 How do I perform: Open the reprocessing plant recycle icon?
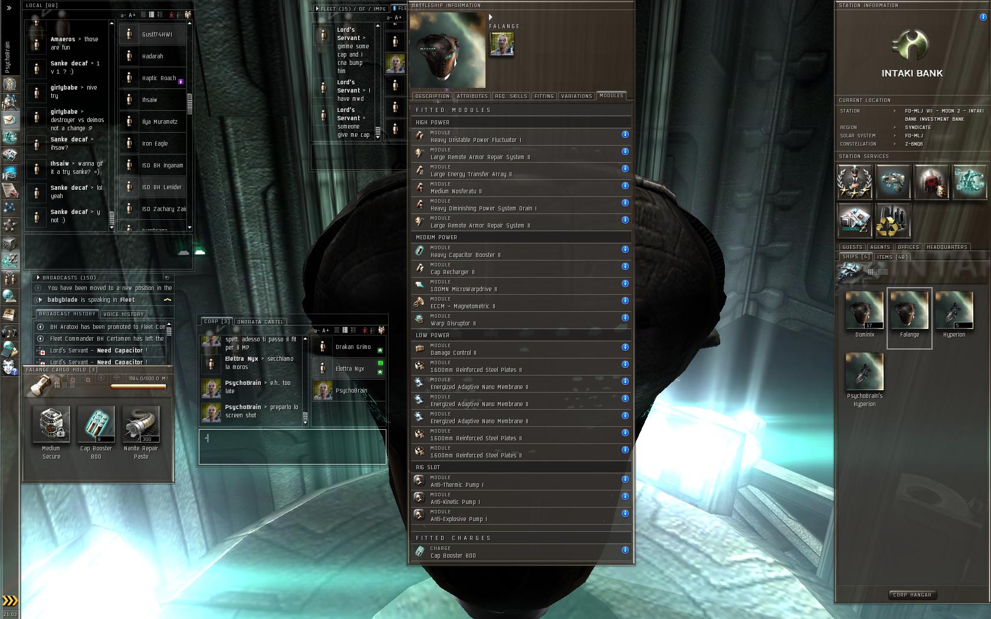893,220
